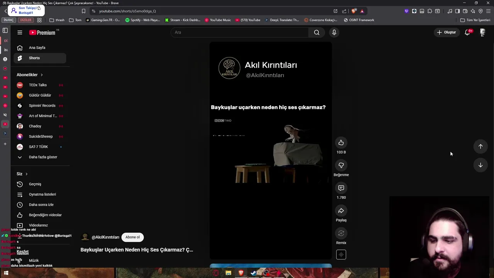Open the 1.780 comments panel
Screen dimensions: 494x278
pyautogui.click(x=341, y=188)
